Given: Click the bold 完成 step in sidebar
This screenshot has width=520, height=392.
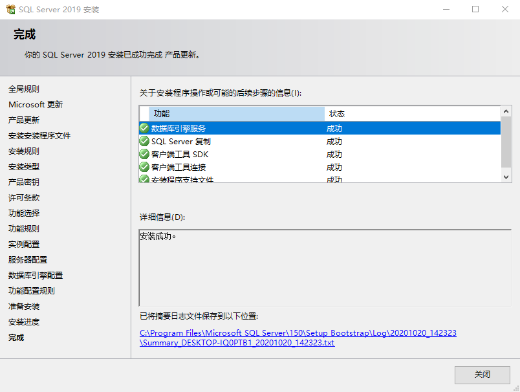Looking at the screenshot, I should tap(16, 338).
